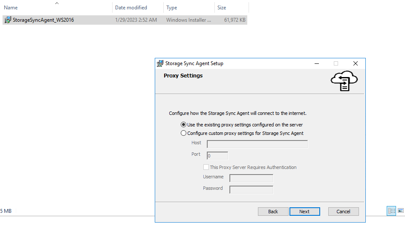
Task: Sort files by the Name column header
Action: (11, 8)
